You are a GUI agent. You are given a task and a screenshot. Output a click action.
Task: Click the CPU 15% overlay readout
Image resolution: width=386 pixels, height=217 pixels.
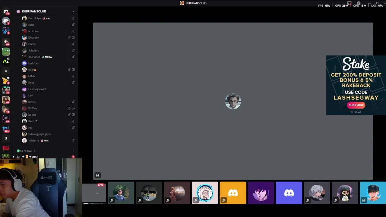tap(360, 5)
